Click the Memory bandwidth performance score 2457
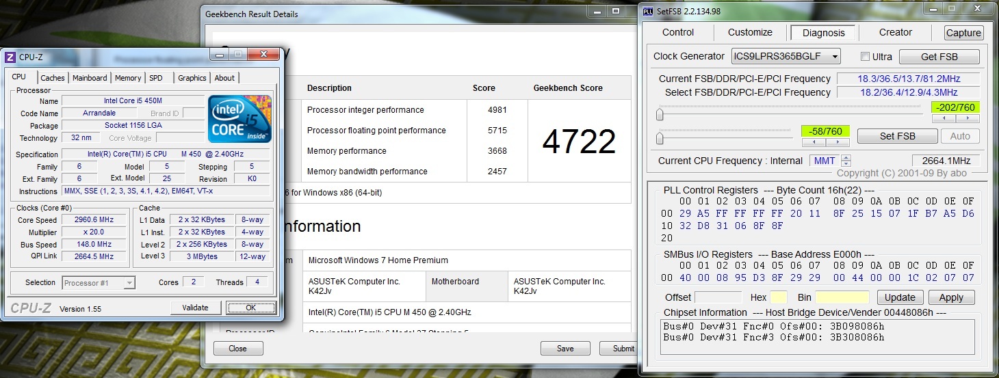This screenshot has width=999, height=378. coord(497,172)
